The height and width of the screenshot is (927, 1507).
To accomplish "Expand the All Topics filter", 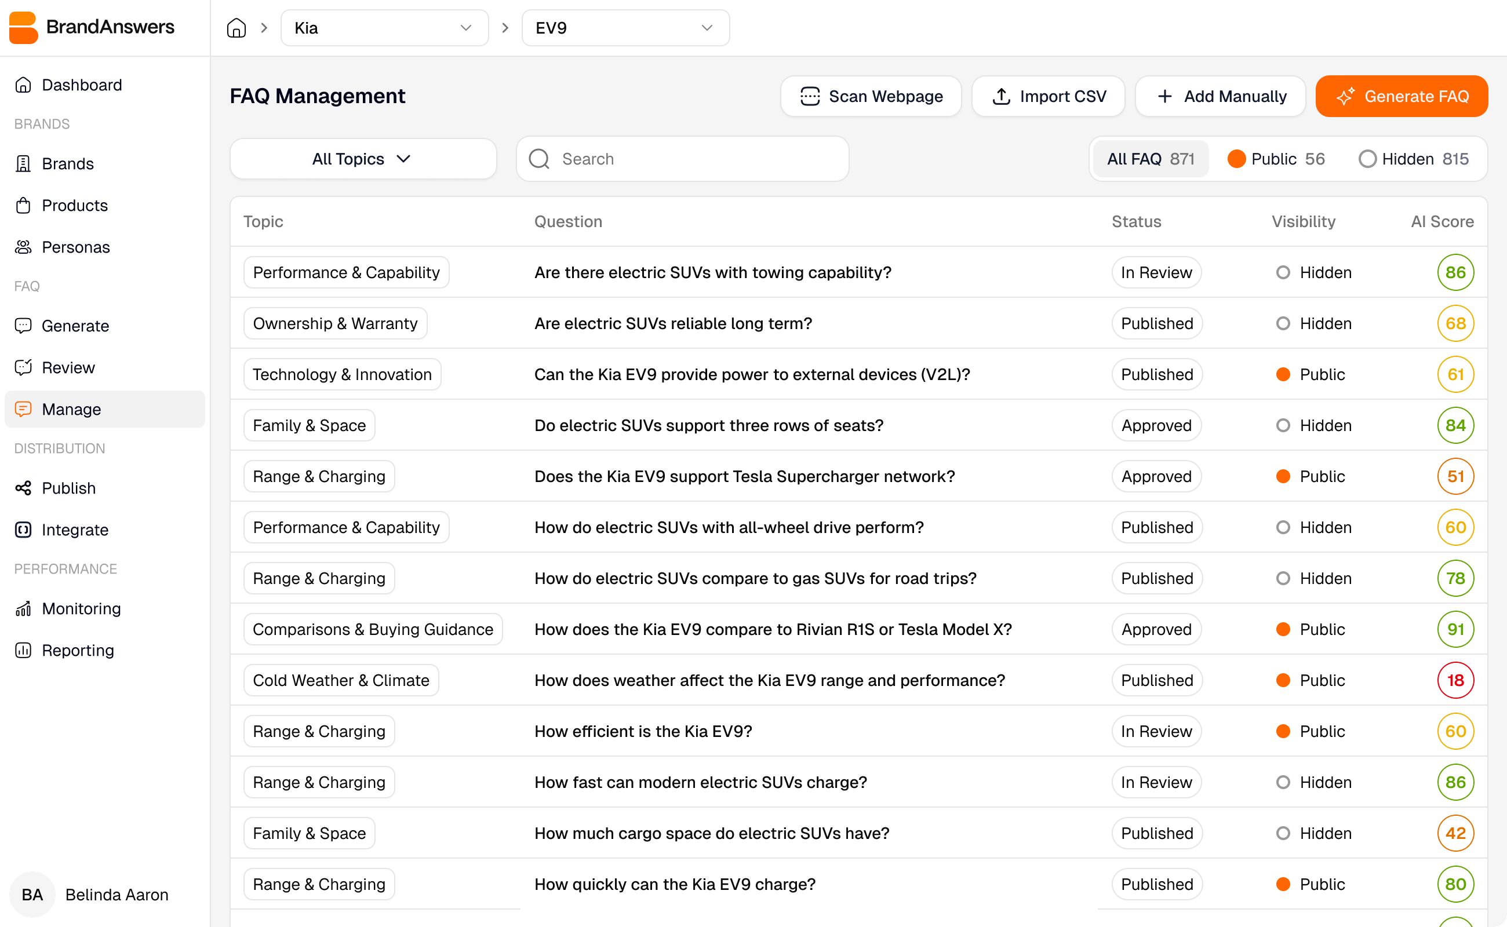I will coord(362,159).
